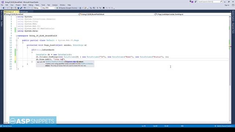The height and width of the screenshot is (132, 235).
Task: Click the Sign in link
Action: click(227, 5)
